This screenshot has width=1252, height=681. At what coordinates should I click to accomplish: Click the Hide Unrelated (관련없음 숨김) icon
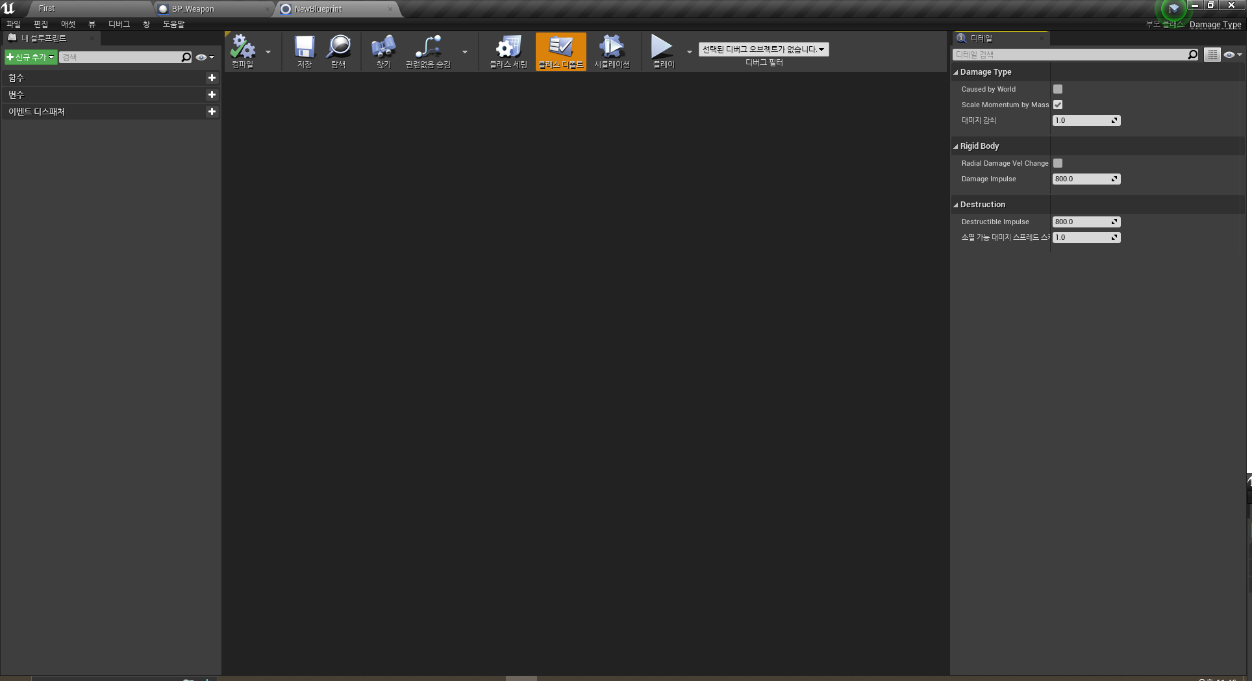(x=428, y=51)
